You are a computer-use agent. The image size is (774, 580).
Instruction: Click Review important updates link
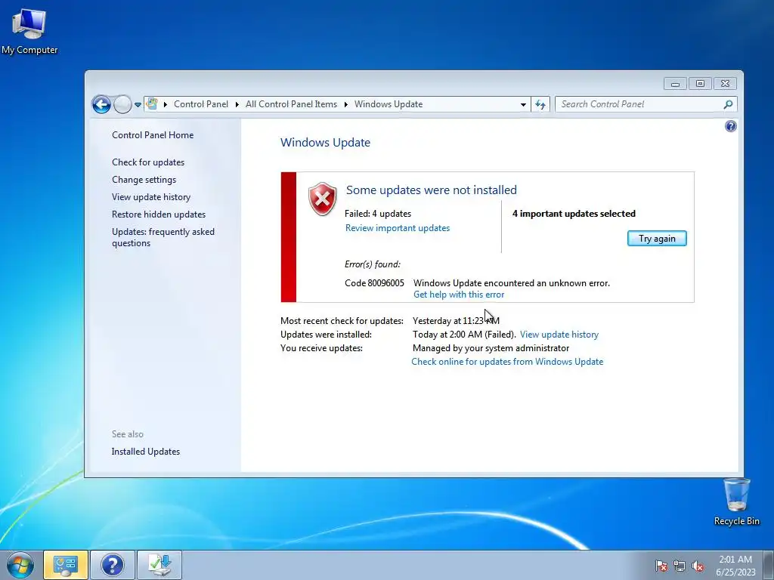[x=398, y=228]
